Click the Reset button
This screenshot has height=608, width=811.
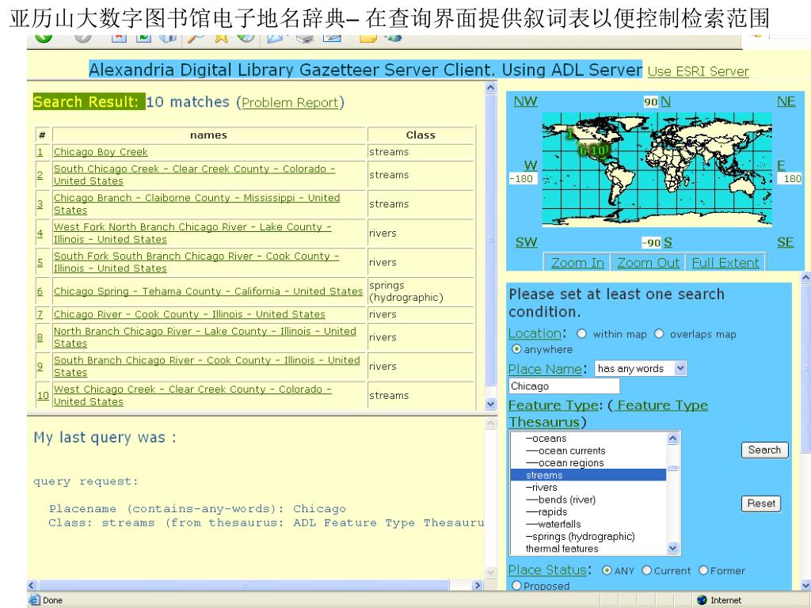[761, 503]
